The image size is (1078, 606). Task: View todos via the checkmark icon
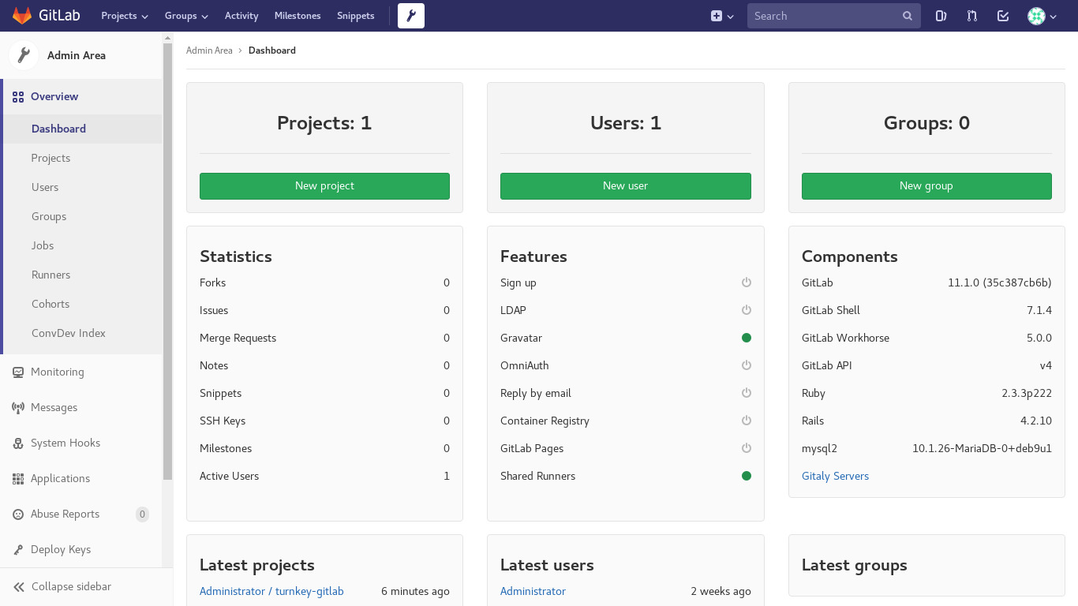tap(1002, 16)
